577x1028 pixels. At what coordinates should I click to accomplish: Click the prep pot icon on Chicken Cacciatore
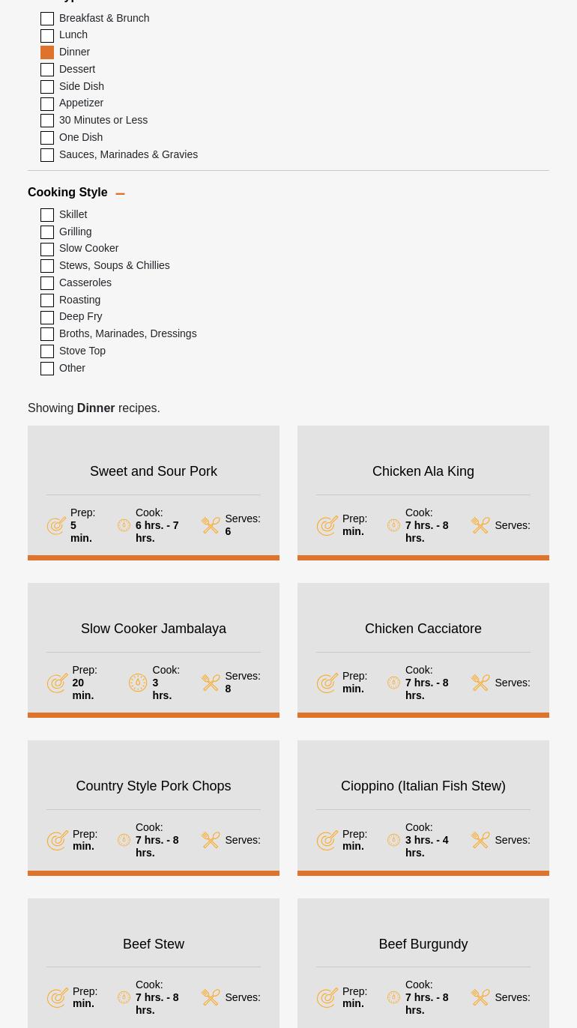click(327, 683)
